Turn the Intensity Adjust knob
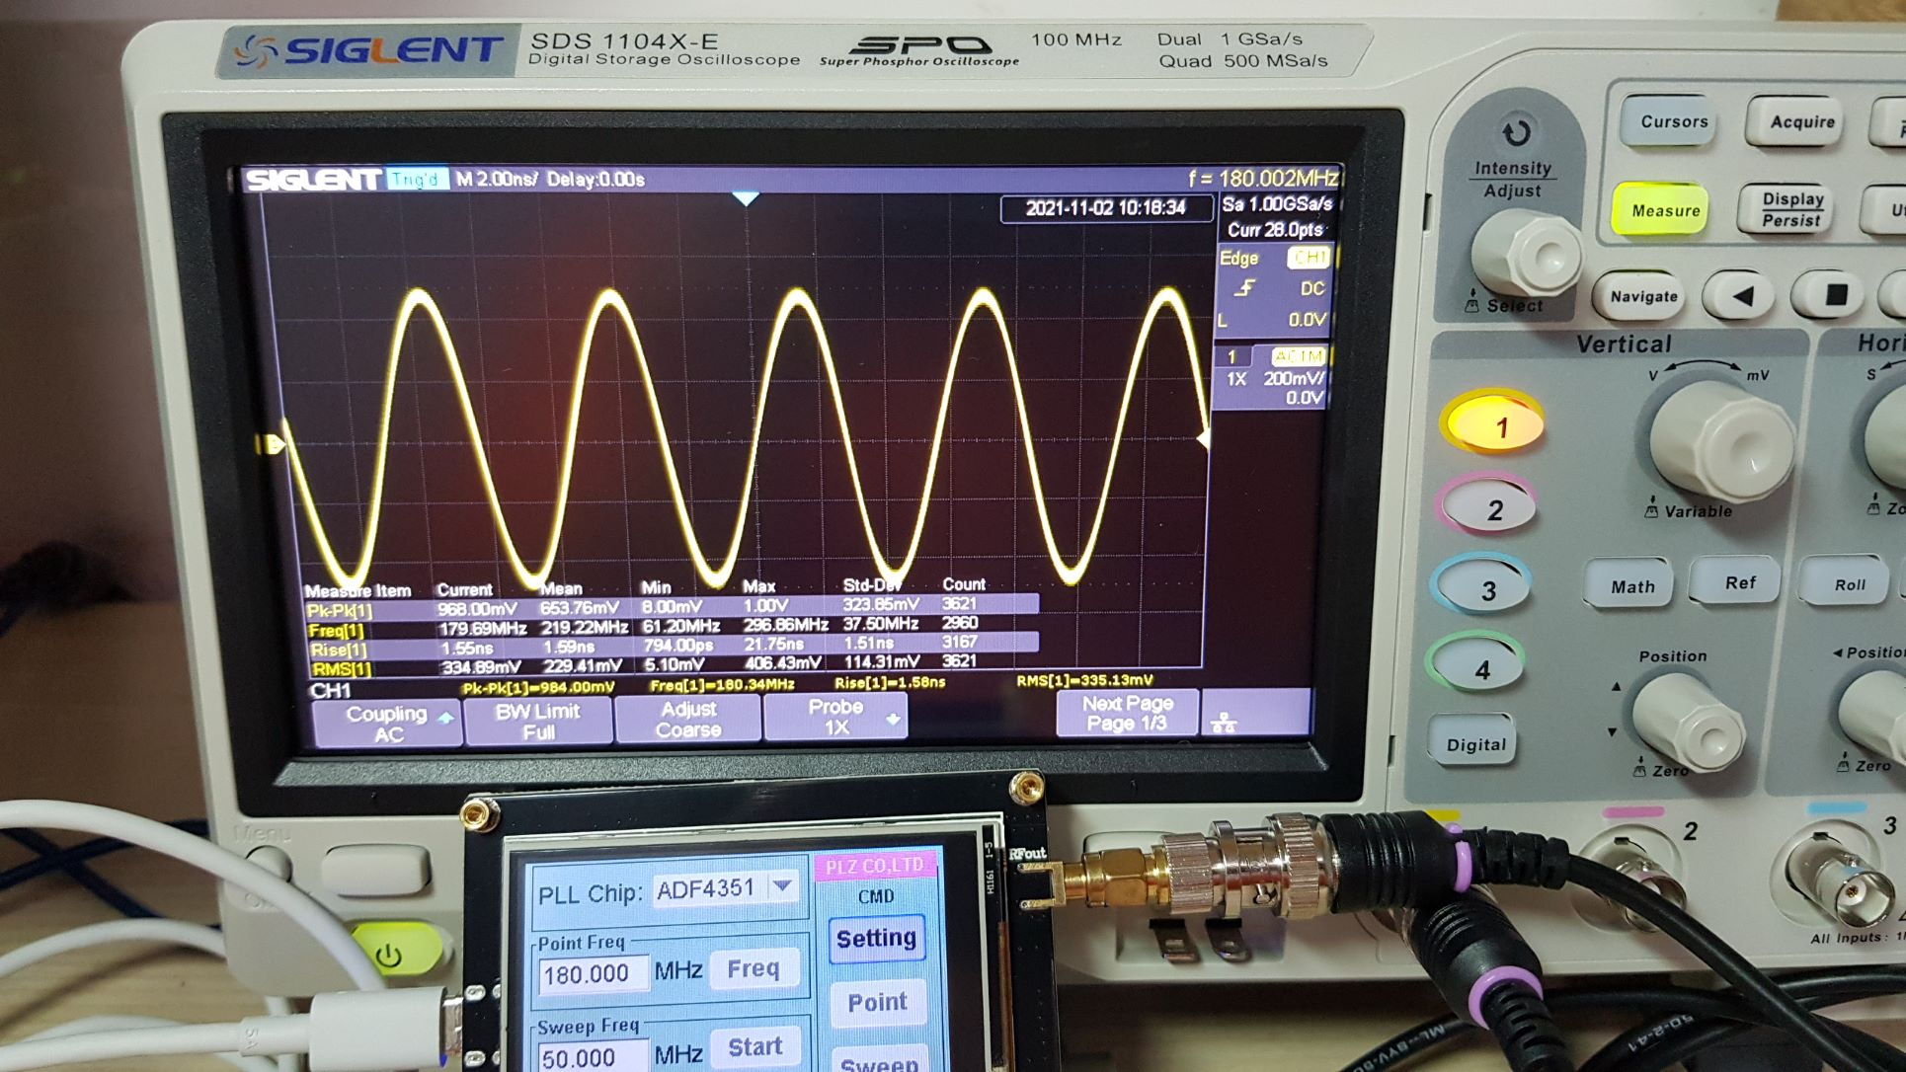Viewport: 1906px width, 1072px height. pos(1527,255)
